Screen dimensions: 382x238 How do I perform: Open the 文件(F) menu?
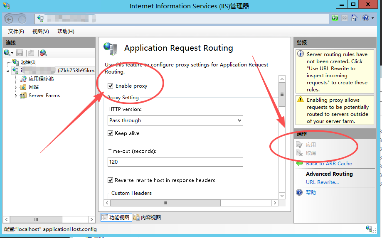coord(16,32)
